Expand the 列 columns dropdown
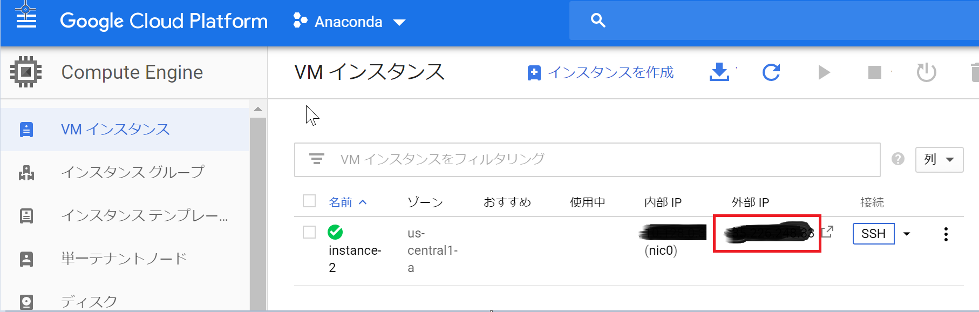The image size is (979, 312). tap(939, 159)
